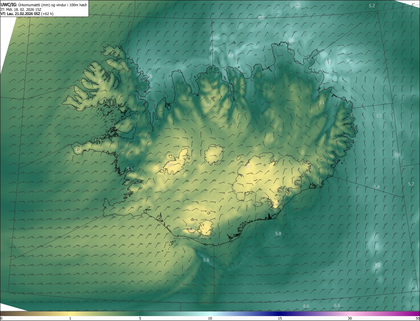Click the map title 'UWC/IG: Úrkomumætti (mm) og vindur í 100m hæð'

[x=44, y=5]
